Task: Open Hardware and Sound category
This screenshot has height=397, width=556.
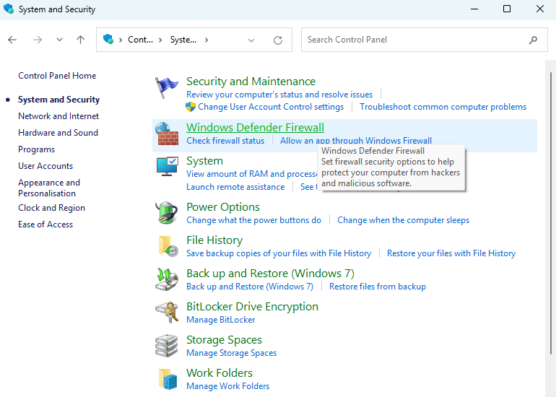Action: [x=58, y=133]
